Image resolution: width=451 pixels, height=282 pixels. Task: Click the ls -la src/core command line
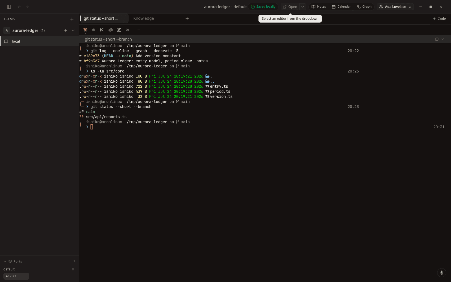(107, 71)
